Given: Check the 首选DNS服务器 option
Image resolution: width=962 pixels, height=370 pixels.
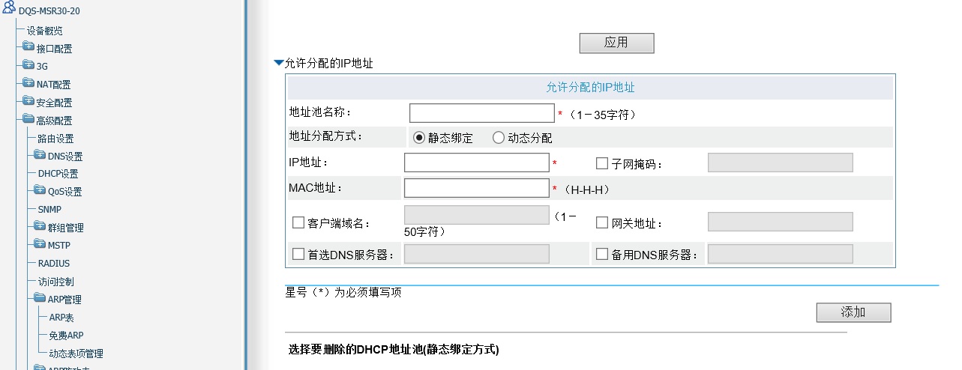Looking at the screenshot, I should tap(298, 254).
